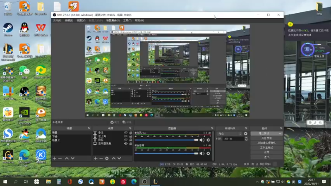Open the 文件(F) menu in OBS
The width and height of the screenshot is (331, 186).
(57, 20)
